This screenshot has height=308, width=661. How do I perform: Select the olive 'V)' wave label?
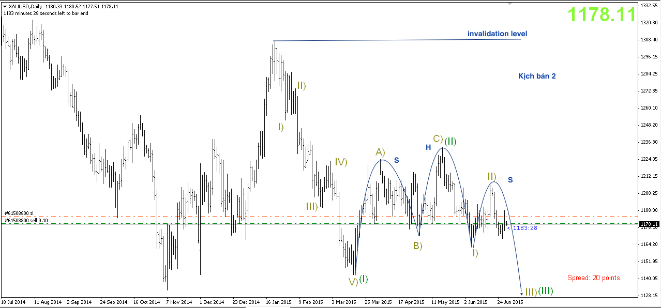[353, 282]
